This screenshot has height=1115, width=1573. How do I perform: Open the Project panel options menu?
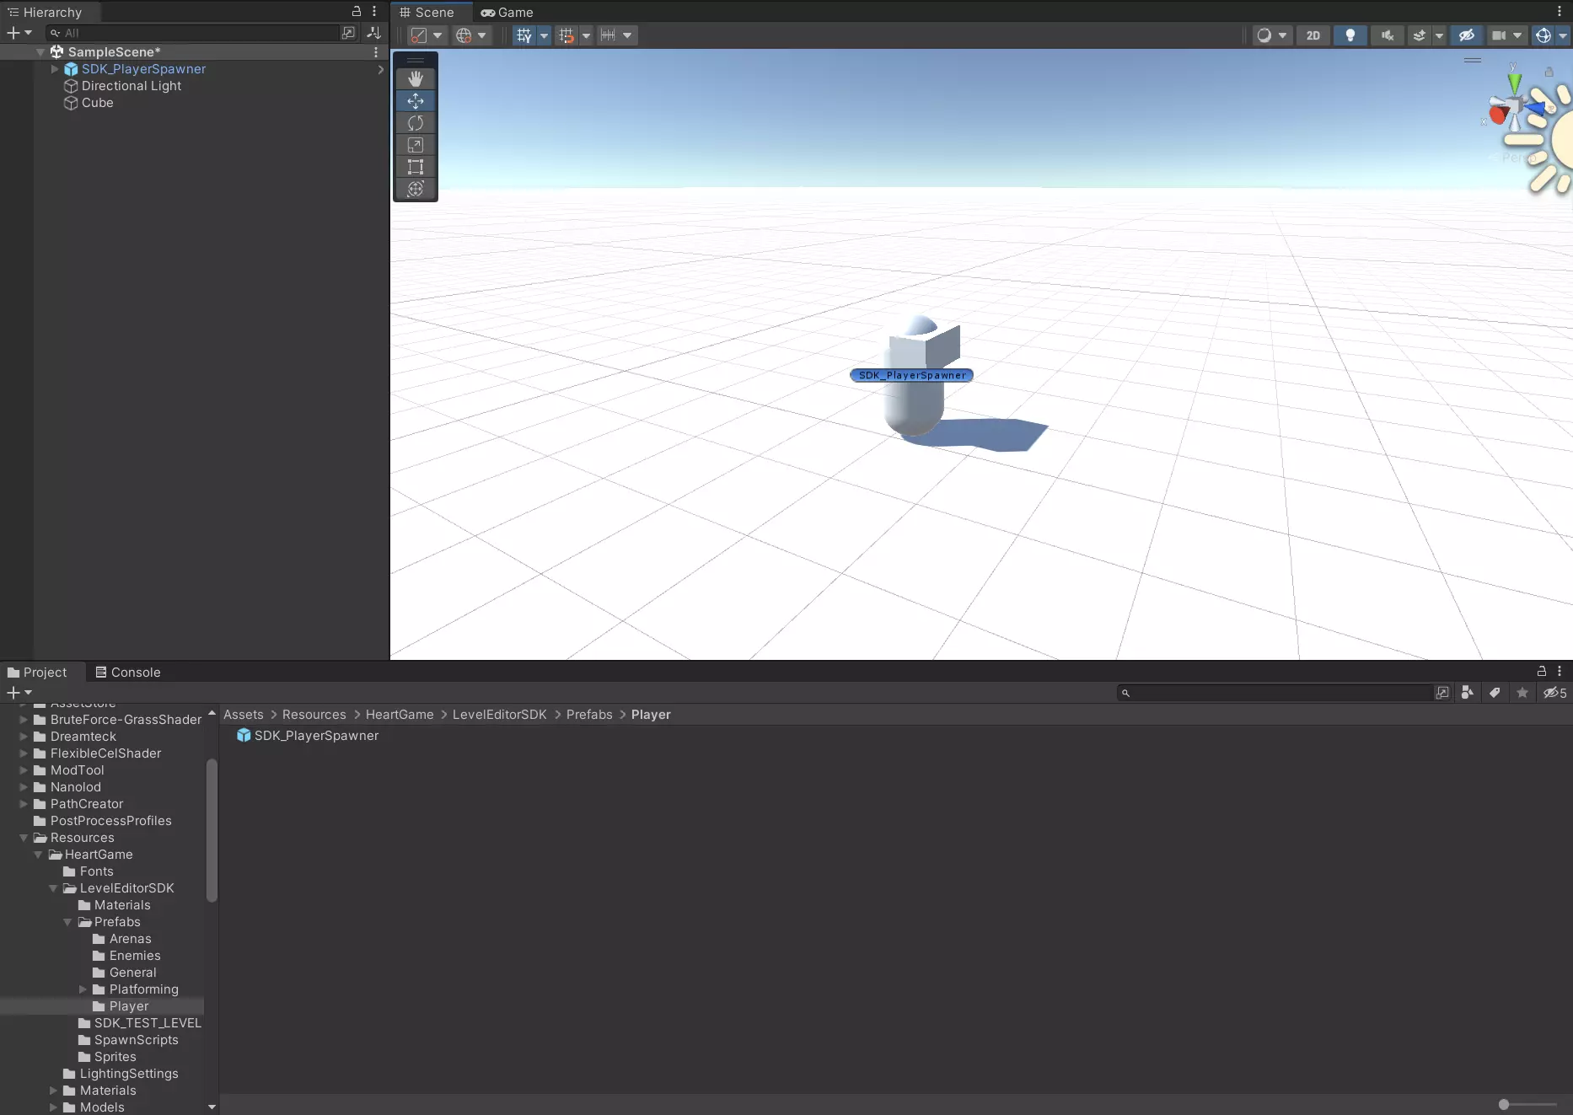click(1560, 672)
